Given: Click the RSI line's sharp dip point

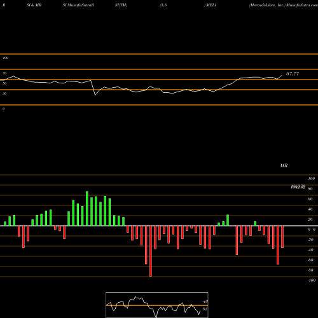Looking at the screenshot, I should pos(95,95).
